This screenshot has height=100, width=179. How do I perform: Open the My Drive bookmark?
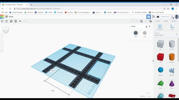[x=29, y=12]
